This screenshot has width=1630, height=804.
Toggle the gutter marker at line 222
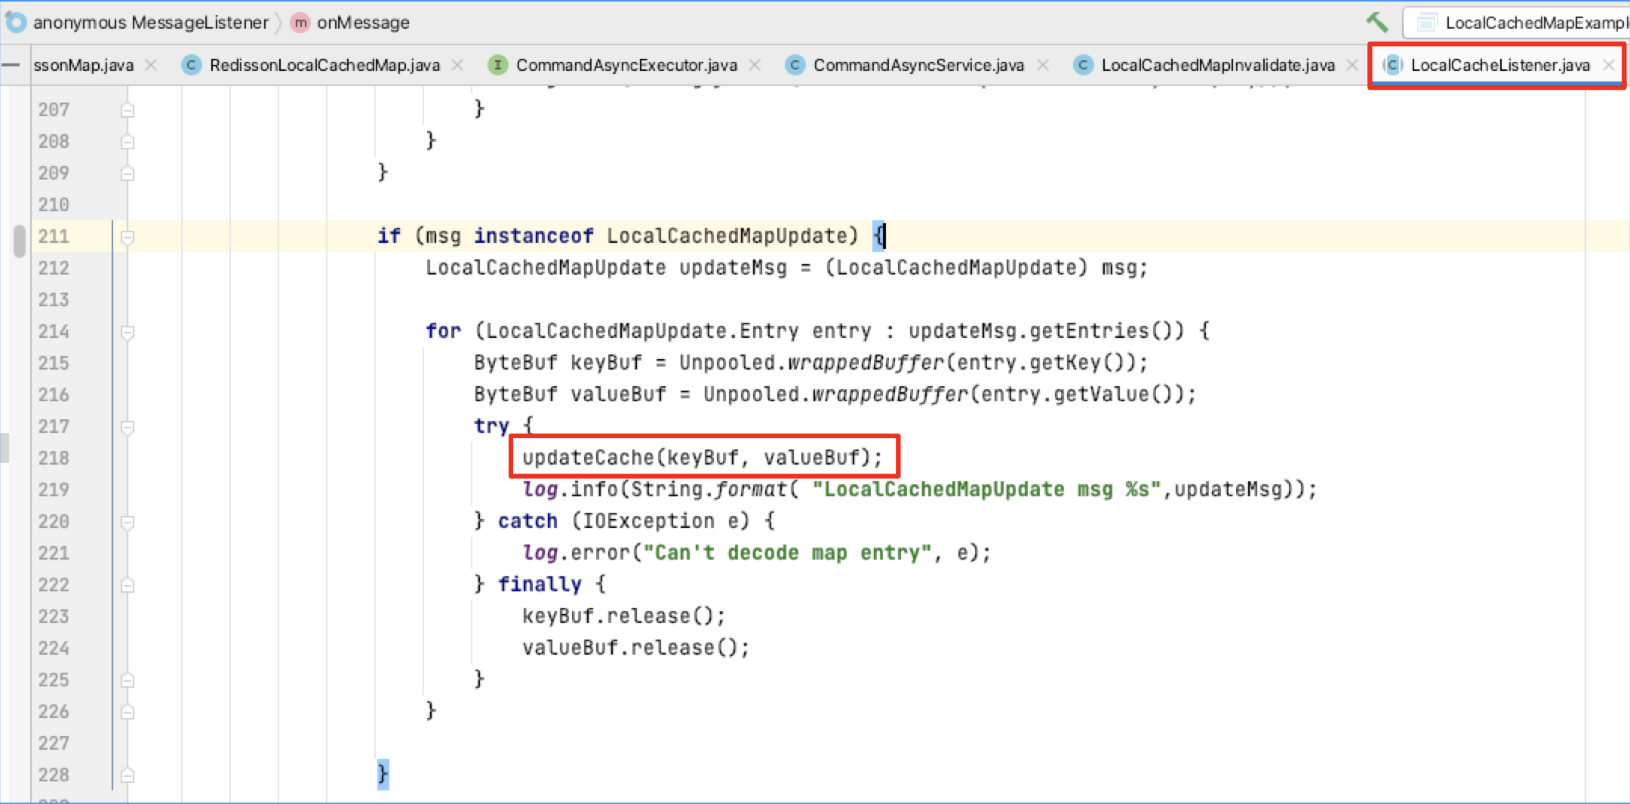(x=127, y=584)
